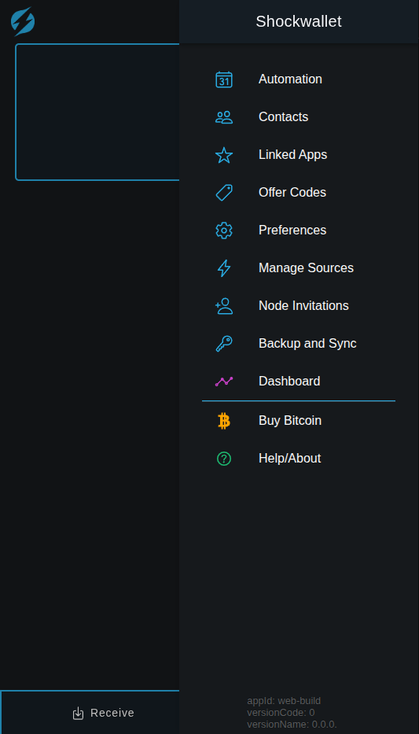Screen dimensions: 419x734
Task: Click the empty balance card area
Action: (x=97, y=112)
